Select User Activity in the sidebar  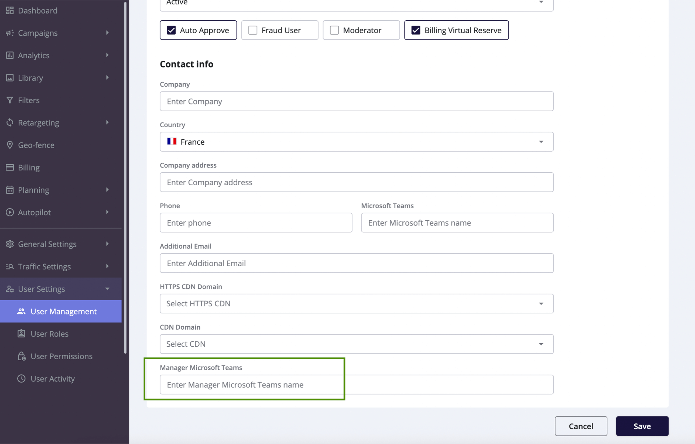click(x=53, y=379)
